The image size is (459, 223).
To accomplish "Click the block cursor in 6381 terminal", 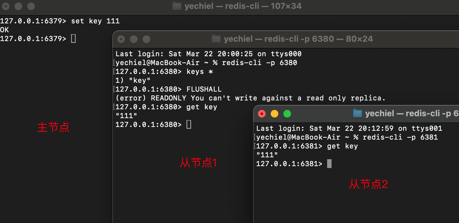I will coord(329,164).
